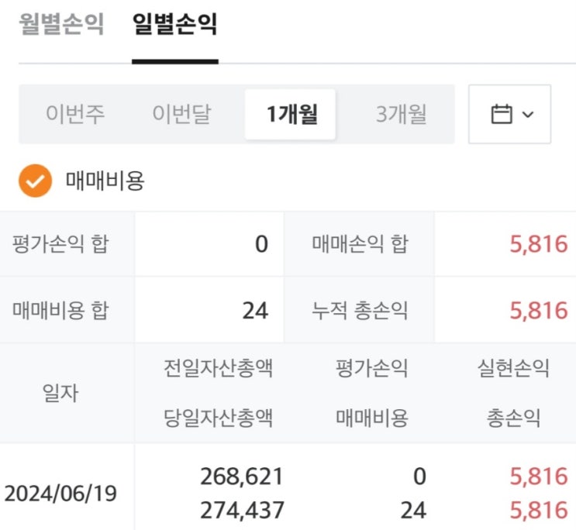Choose the 이번달 period filter

coord(182,115)
